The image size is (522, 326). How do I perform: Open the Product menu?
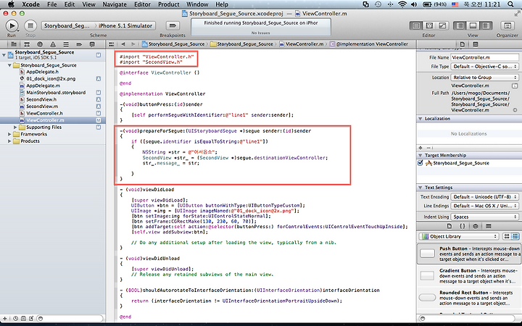click(168, 4)
